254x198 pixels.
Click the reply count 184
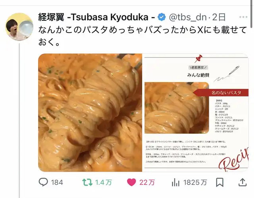click(57, 183)
